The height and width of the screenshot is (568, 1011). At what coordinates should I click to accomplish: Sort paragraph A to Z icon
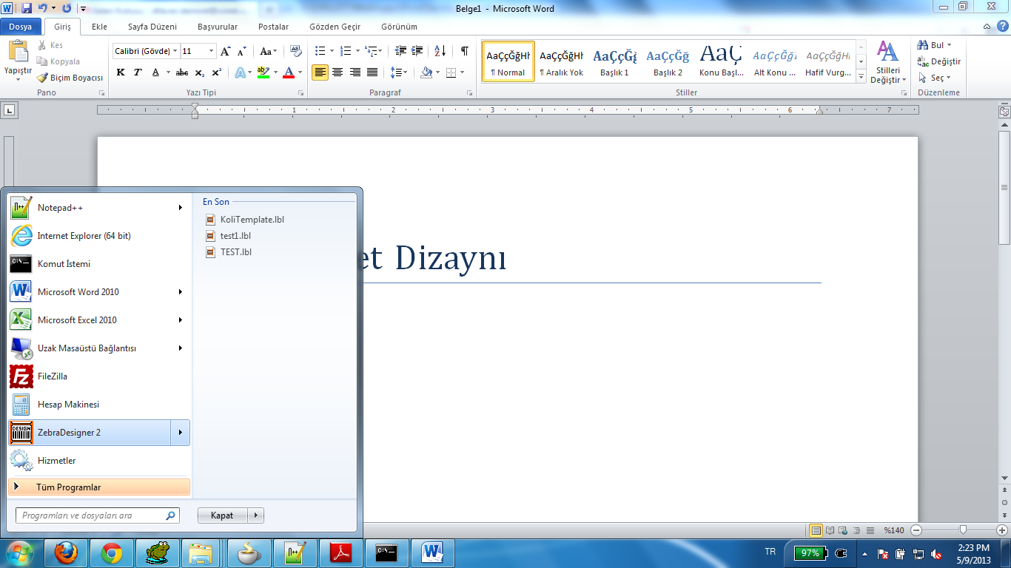[440, 51]
